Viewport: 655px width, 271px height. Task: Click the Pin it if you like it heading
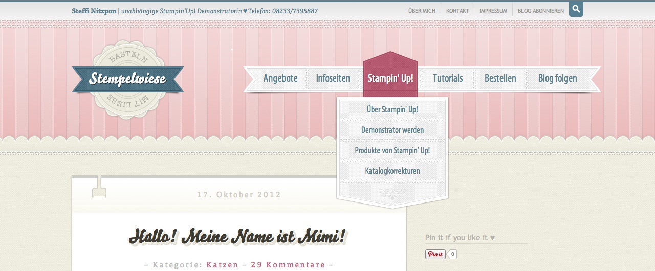(460, 238)
